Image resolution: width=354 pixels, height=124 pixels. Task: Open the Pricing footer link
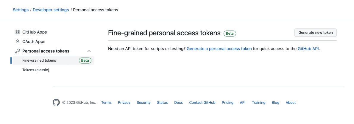[227, 103]
